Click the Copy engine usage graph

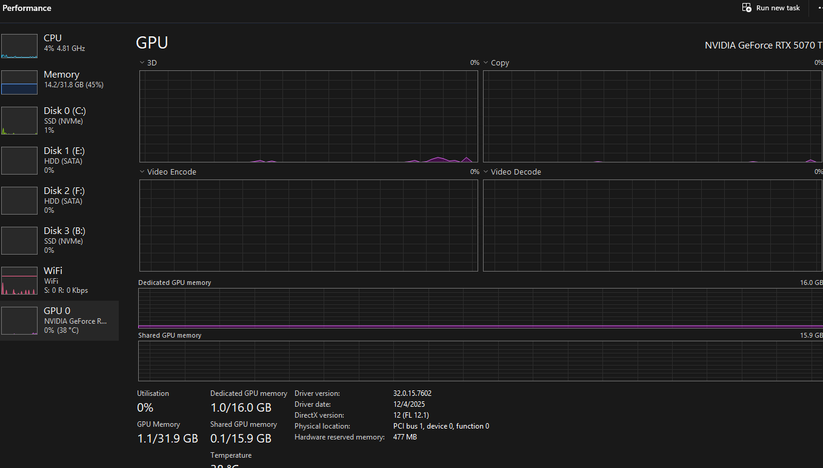653,116
